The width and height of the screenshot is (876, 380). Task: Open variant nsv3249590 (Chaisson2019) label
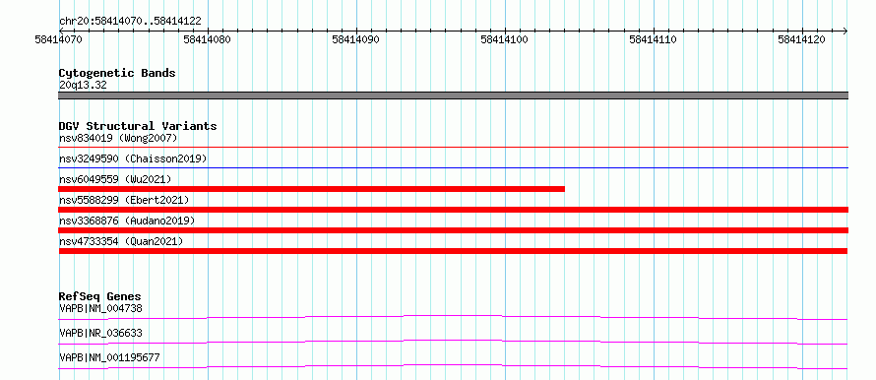[133, 158]
